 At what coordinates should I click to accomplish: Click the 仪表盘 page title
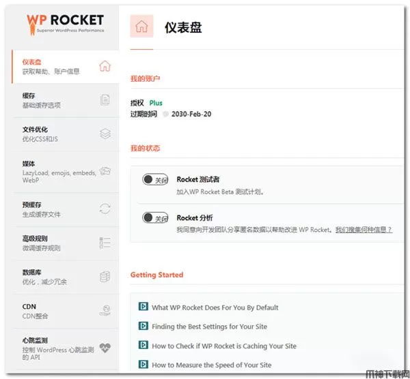point(183,27)
